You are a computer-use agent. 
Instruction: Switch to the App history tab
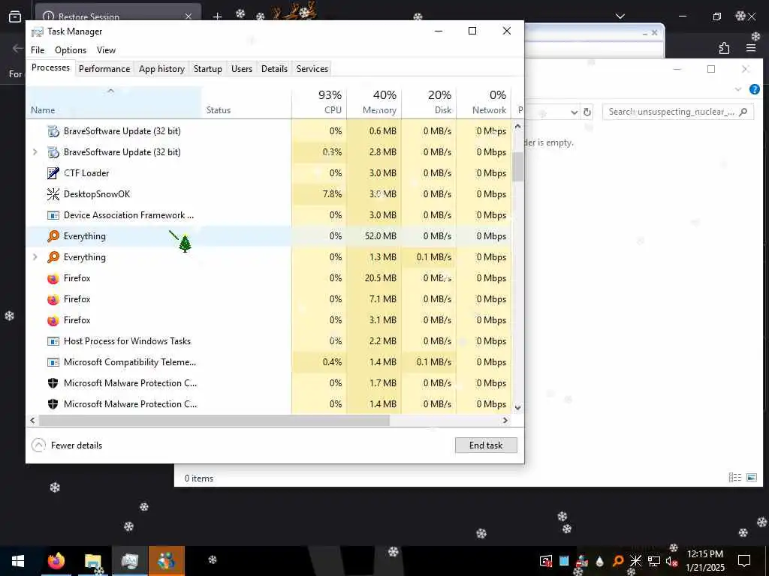[x=162, y=68]
